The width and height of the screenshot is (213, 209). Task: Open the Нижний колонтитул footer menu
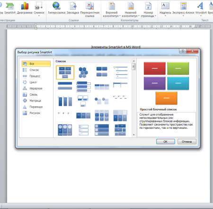click(131, 9)
